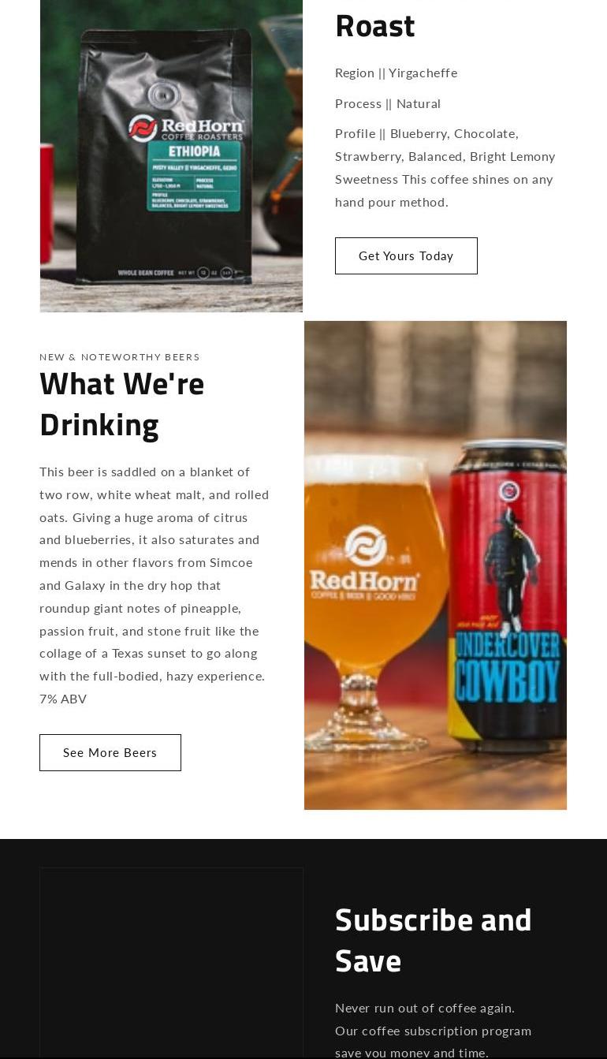Screen dimensions: 607x1059
Task: Click the Subscribe and Save heading
Action: coord(434,940)
